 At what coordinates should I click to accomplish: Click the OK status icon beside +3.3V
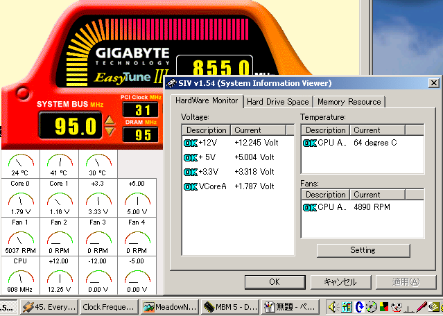coord(191,173)
